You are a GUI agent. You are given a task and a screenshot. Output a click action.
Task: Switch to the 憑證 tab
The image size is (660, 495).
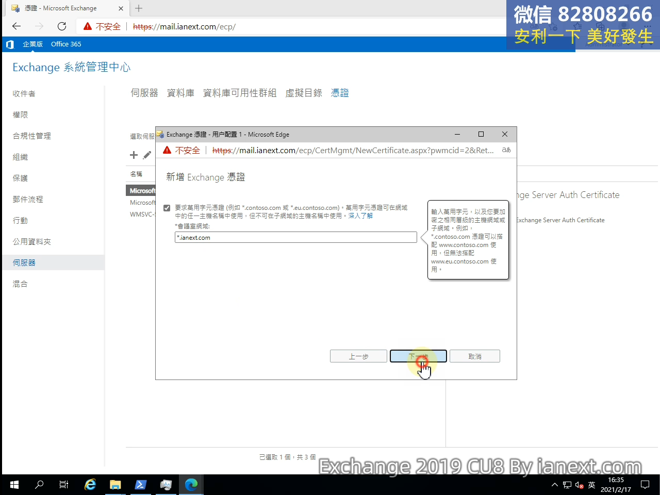(340, 93)
